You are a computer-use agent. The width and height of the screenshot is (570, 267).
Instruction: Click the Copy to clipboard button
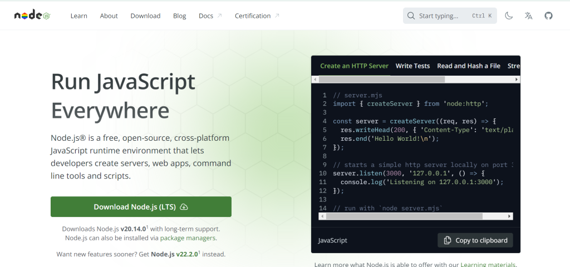point(475,240)
